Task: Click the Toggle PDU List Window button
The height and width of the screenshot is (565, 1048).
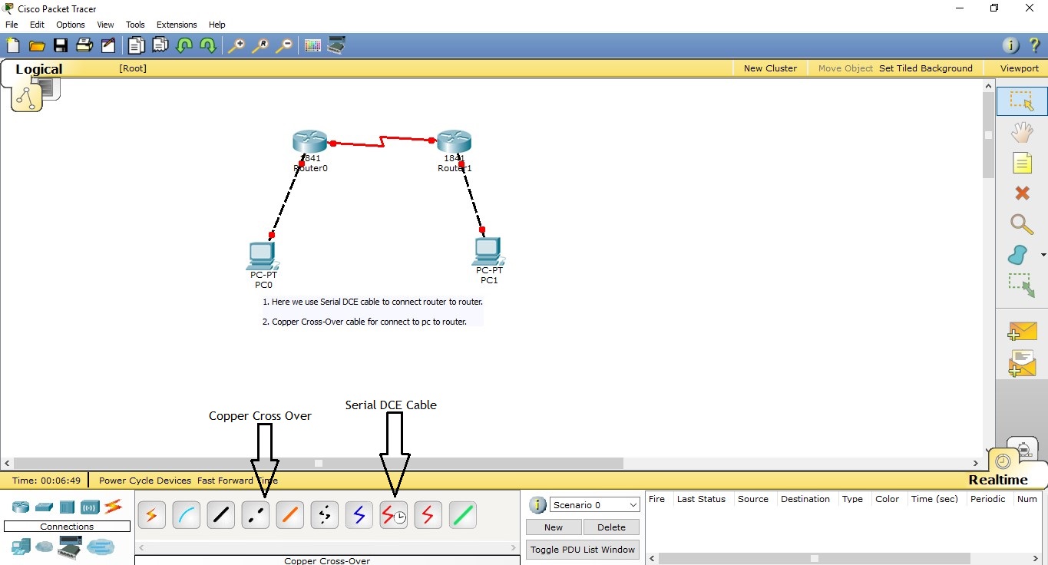Action: 582,550
